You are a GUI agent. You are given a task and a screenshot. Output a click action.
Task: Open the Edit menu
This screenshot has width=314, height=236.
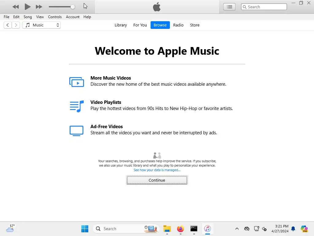(16, 17)
